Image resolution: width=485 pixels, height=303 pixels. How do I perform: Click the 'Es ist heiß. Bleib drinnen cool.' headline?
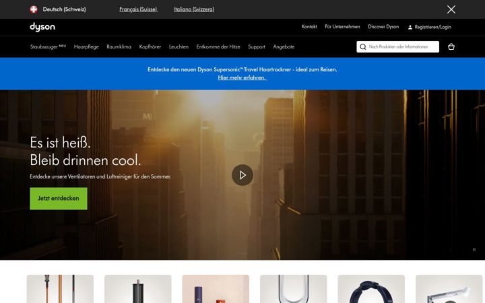click(86, 151)
